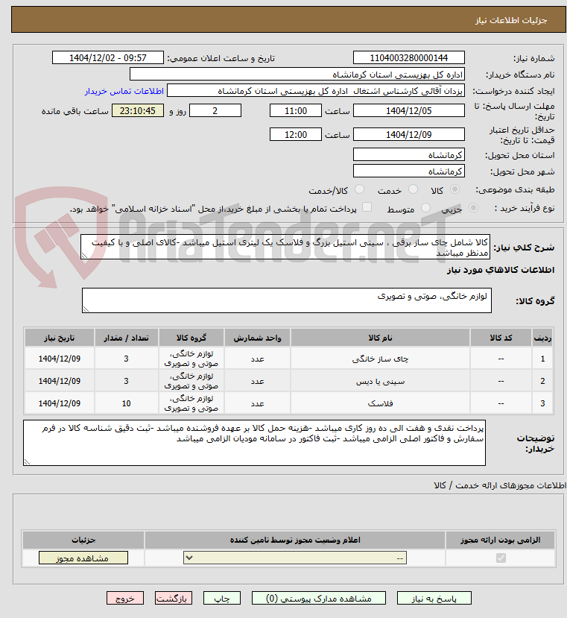Select the کالا/خدمت radio button
This screenshot has width=567, height=618.
tap(359, 189)
